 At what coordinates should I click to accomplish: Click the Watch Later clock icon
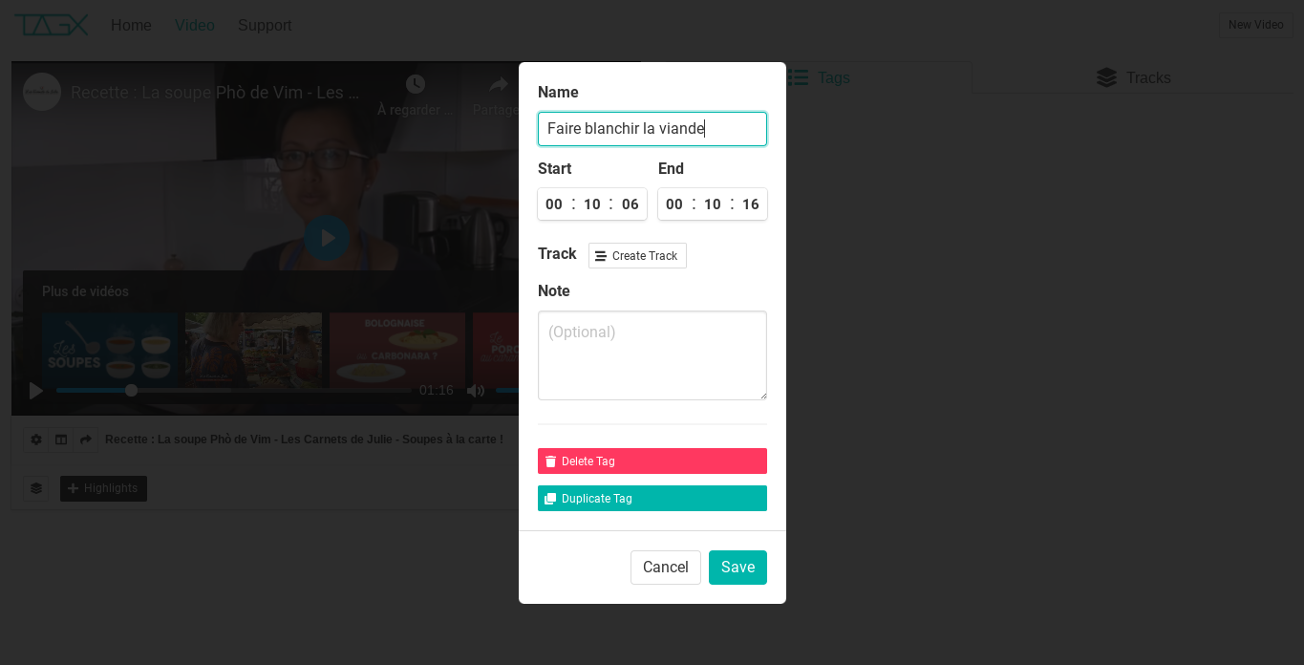point(415,85)
